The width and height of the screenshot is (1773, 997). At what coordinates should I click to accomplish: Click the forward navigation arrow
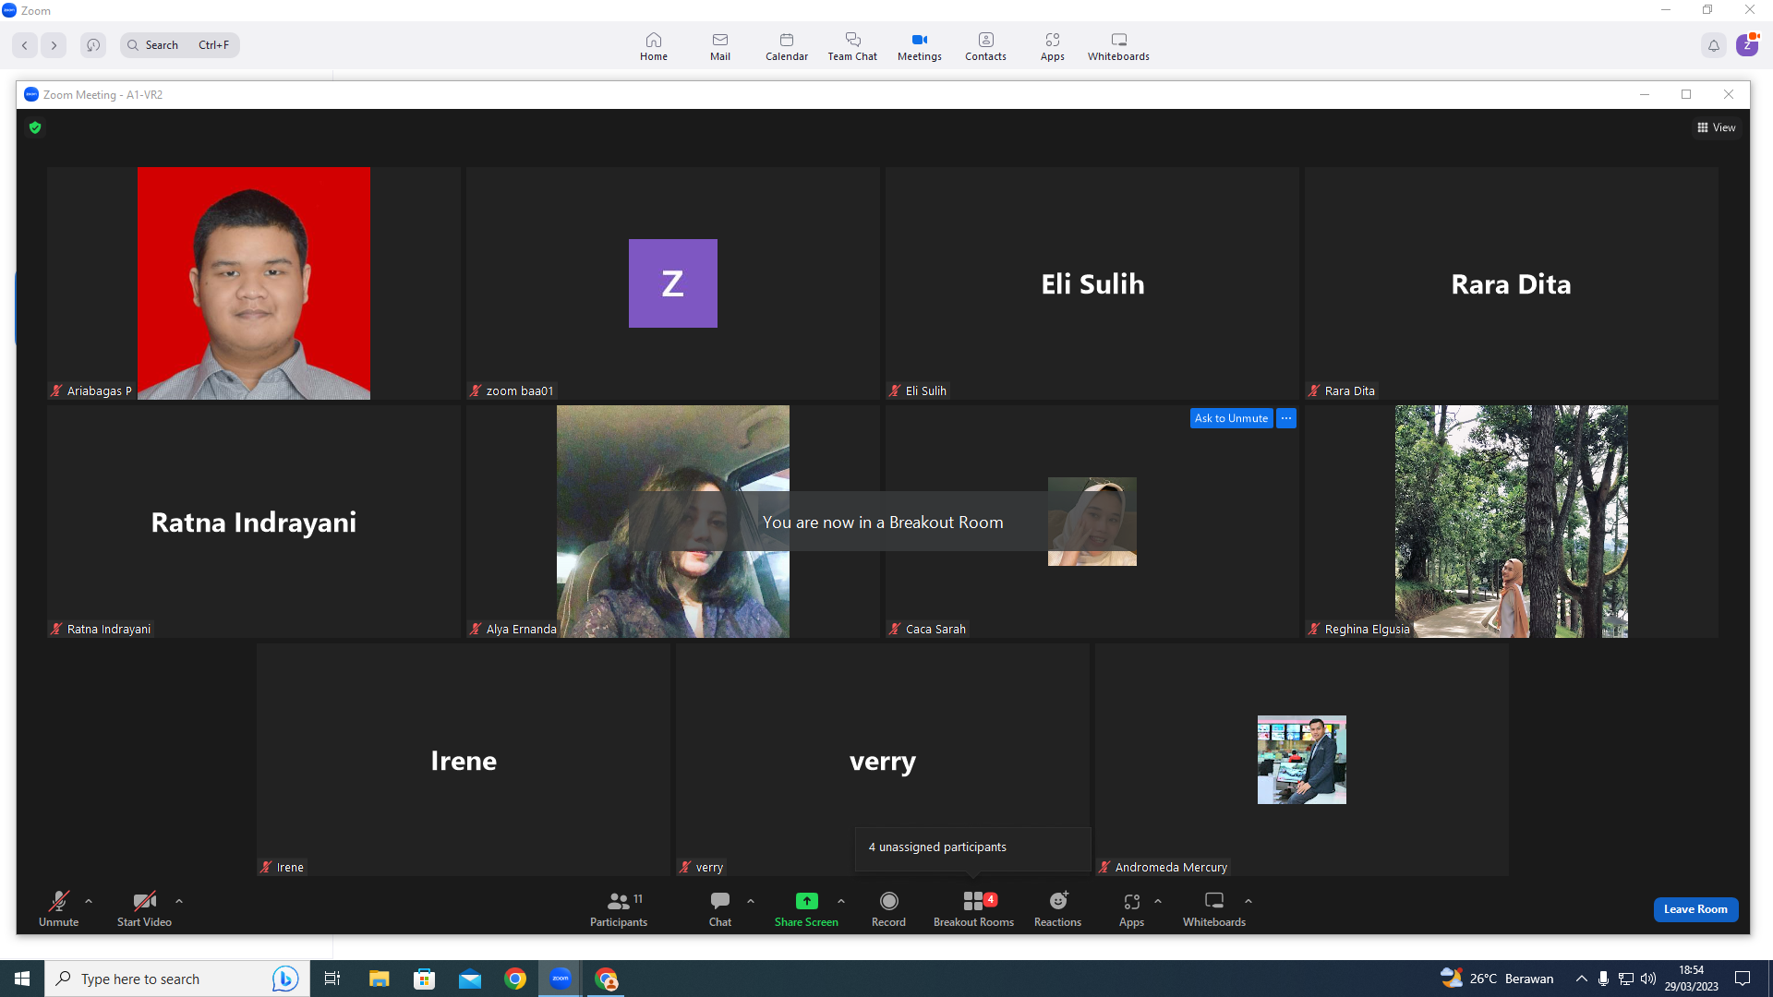coord(54,45)
